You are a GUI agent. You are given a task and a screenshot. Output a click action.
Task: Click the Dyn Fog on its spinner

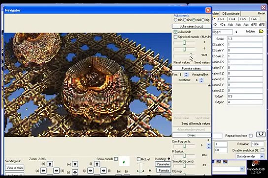pos(208,146)
